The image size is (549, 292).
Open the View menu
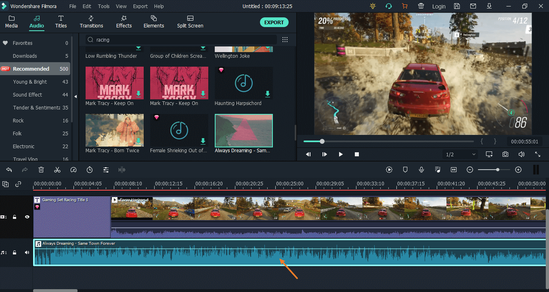click(x=121, y=6)
